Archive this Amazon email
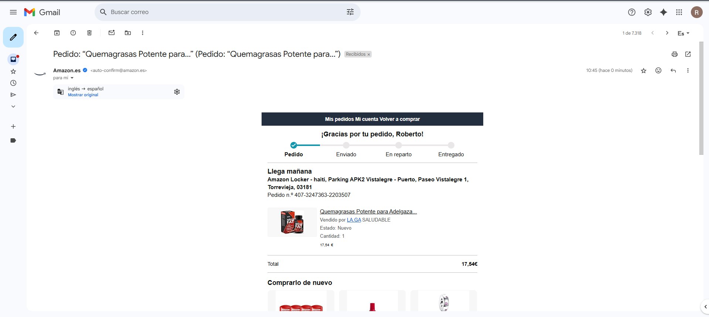 [x=57, y=33]
